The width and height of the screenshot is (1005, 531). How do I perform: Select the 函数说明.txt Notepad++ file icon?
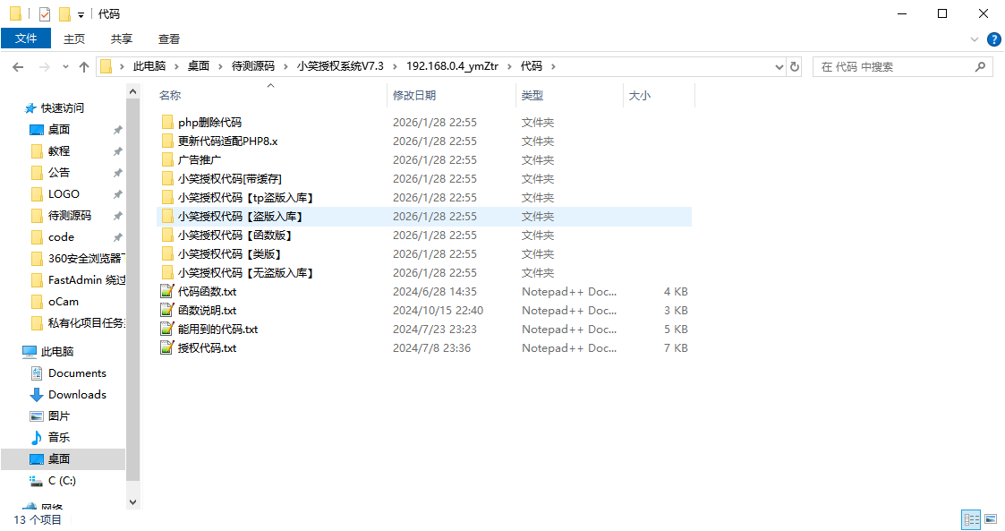click(167, 311)
